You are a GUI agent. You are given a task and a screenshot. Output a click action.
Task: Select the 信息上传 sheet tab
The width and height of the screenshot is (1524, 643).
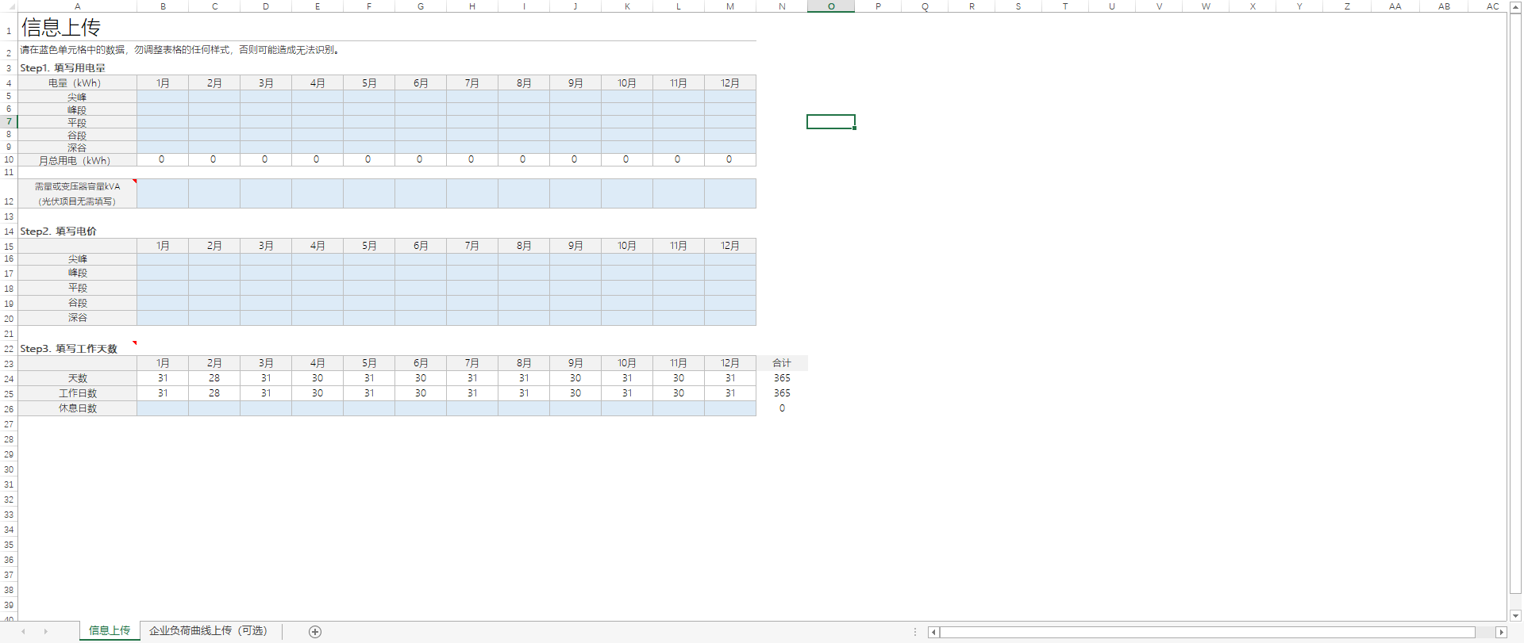pos(110,631)
